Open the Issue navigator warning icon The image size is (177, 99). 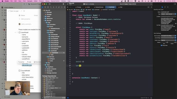(53, 7)
